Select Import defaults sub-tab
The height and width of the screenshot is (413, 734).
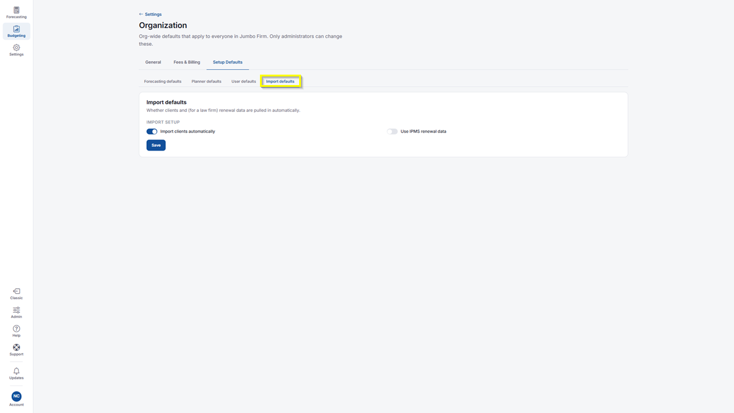coord(280,81)
